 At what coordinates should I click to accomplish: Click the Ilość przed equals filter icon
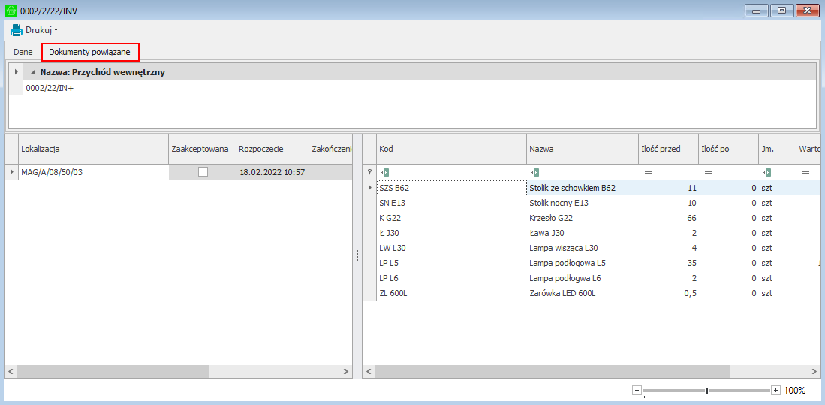pos(648,172)
